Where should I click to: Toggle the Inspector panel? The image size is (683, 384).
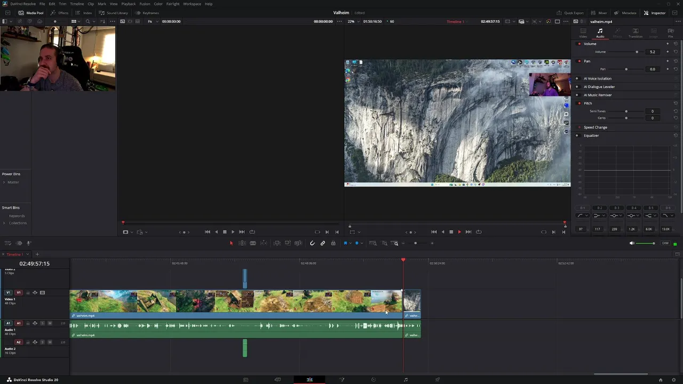coord(655,13)
